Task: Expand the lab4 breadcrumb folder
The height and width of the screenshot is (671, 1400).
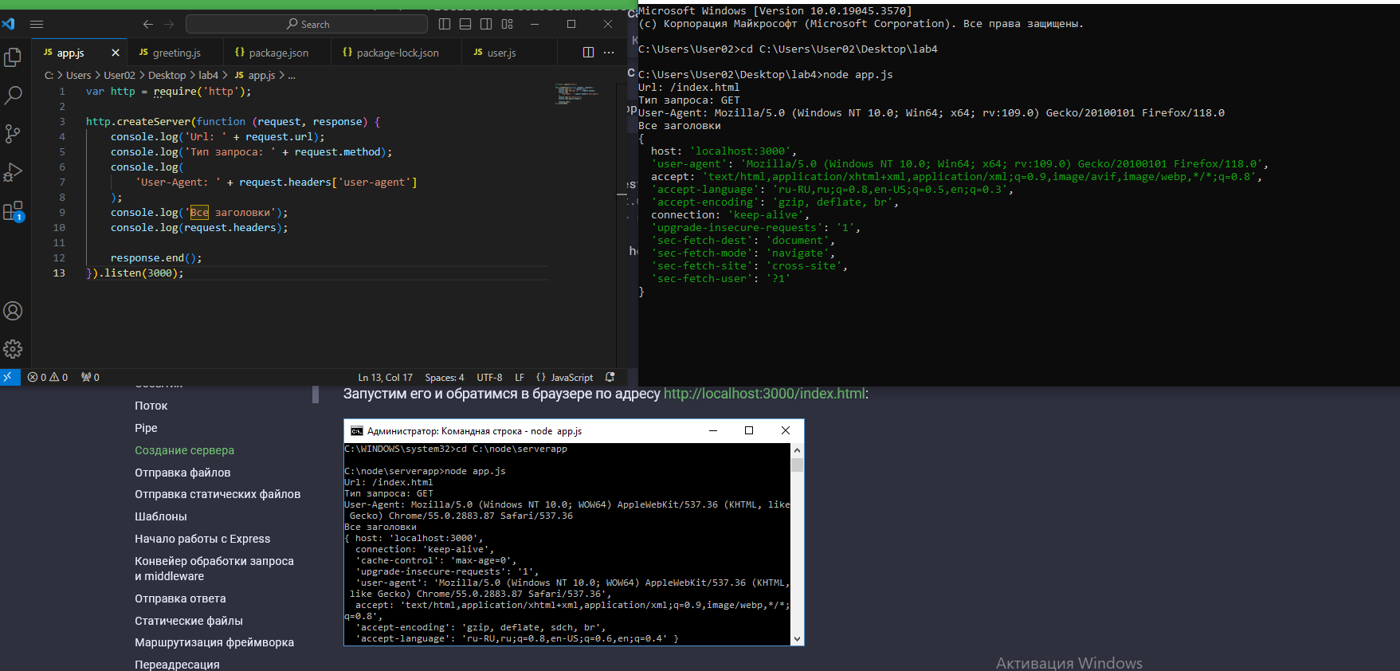Action: point(208,75)
